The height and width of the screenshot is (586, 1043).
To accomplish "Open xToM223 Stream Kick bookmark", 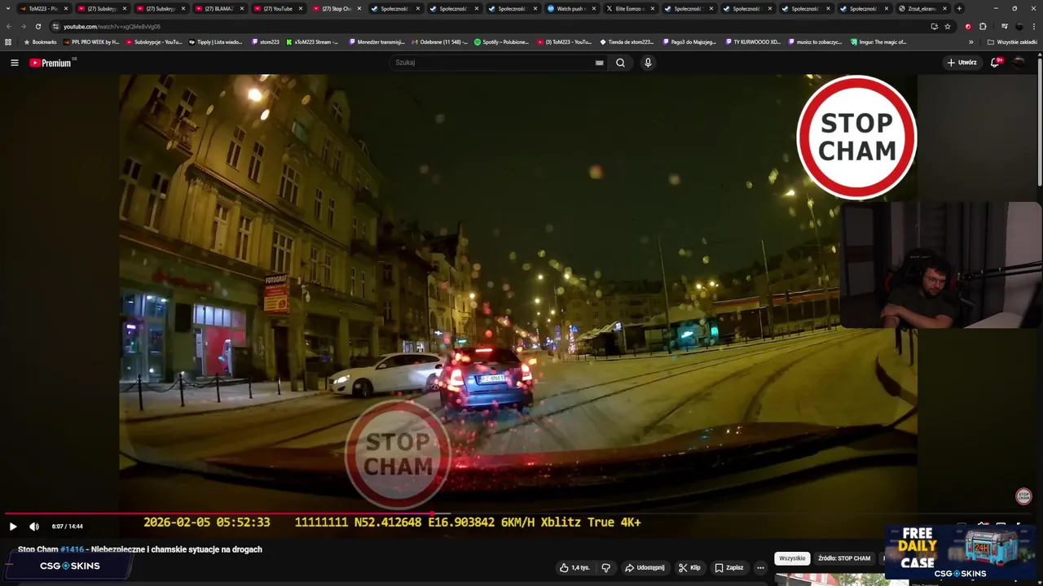I will [312, 42].
